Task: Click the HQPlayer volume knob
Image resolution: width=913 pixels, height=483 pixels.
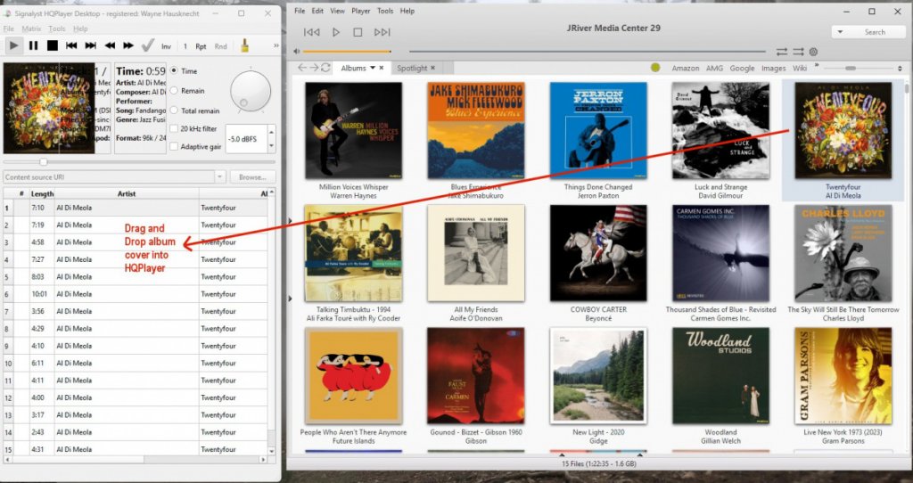Action: coord(251,92)
